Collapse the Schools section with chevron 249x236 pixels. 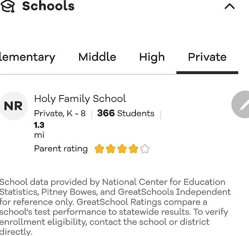pyautogui.click(x=229, y=7)
